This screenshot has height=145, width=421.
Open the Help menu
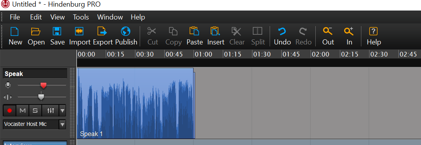[x=138, y=17]
